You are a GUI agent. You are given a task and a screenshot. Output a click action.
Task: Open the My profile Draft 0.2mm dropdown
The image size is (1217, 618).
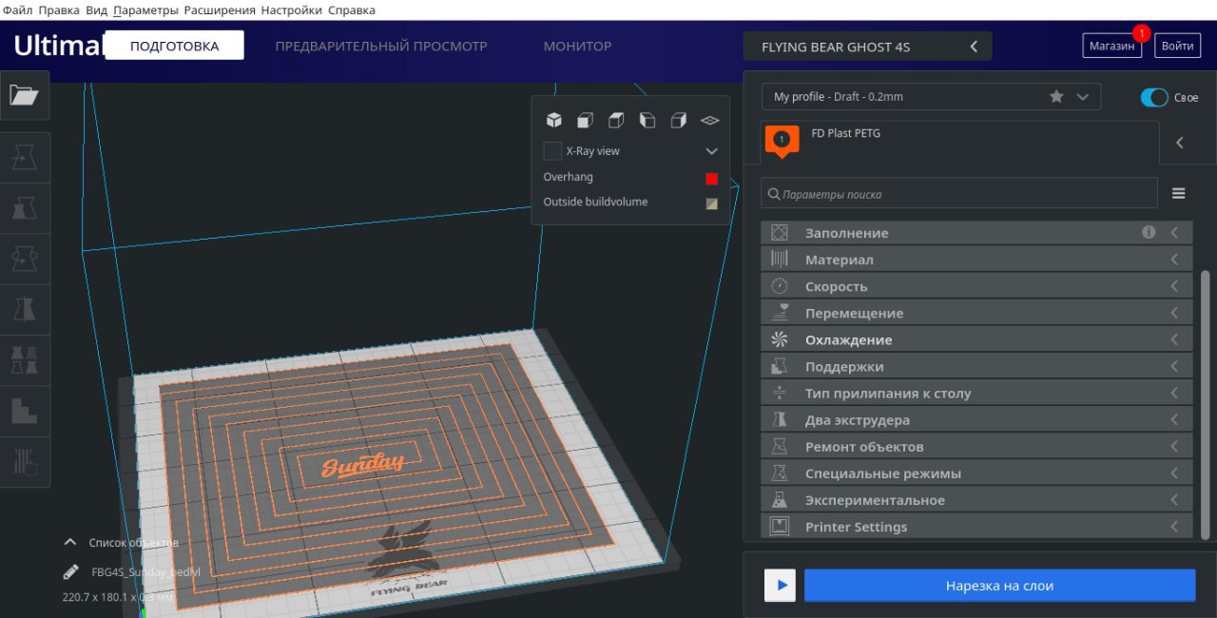point(931,97)
